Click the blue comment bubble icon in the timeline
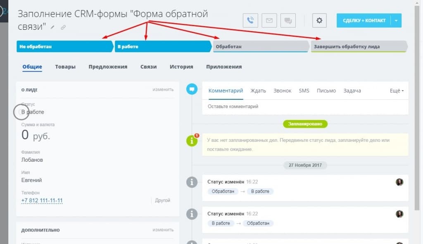This screenshot has height=244, width=423. 192,89
